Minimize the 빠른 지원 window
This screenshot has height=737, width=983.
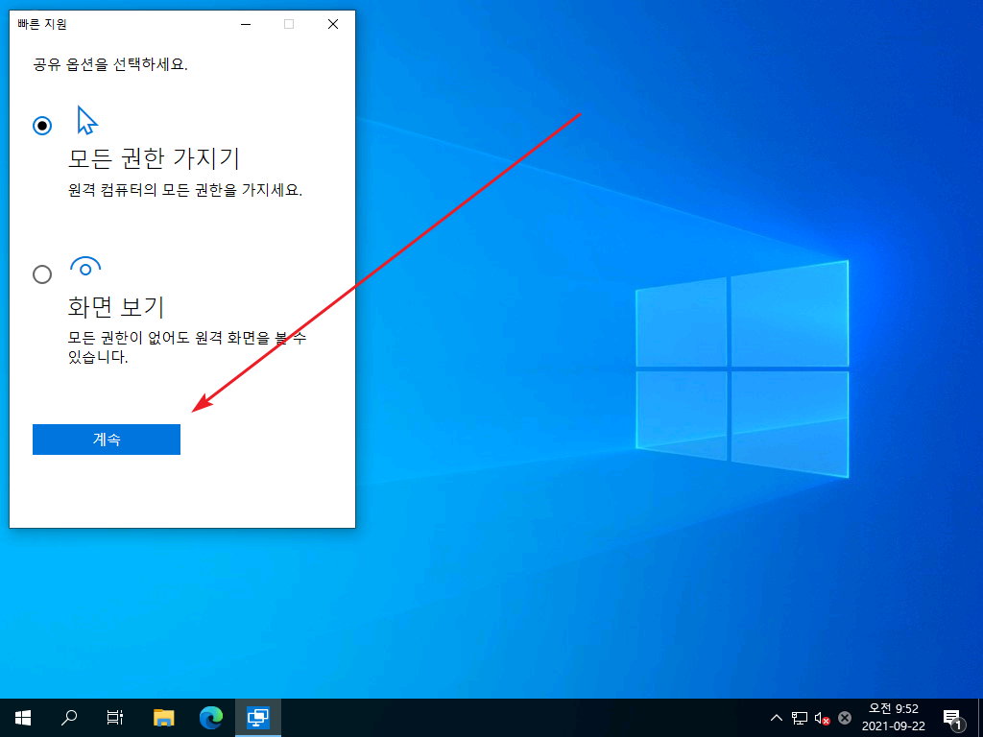246,24
